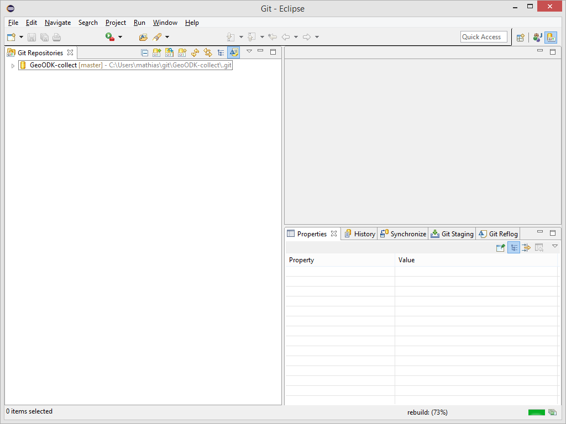Expand the GeoODK-collect repository tree node

pyautogui.click(x=13, y=66)
